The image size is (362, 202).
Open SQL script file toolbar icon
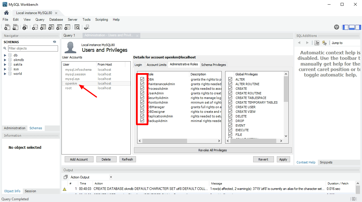16,27
